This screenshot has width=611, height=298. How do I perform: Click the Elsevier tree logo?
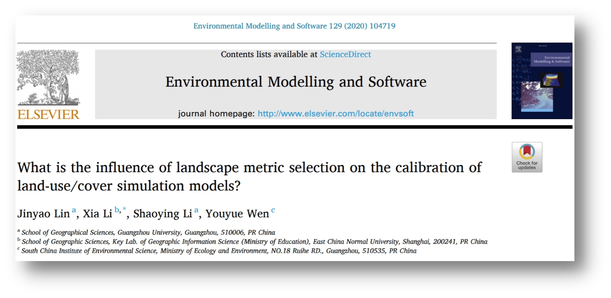[48, 77]
